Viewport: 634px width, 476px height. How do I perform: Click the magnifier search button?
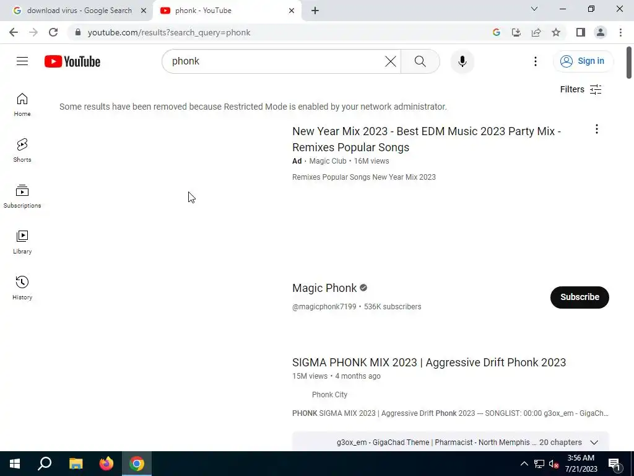(420, 61)
